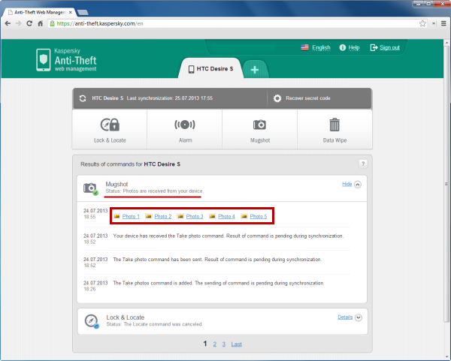Close the Anti-Theft Web Management tab

[70, 12]
